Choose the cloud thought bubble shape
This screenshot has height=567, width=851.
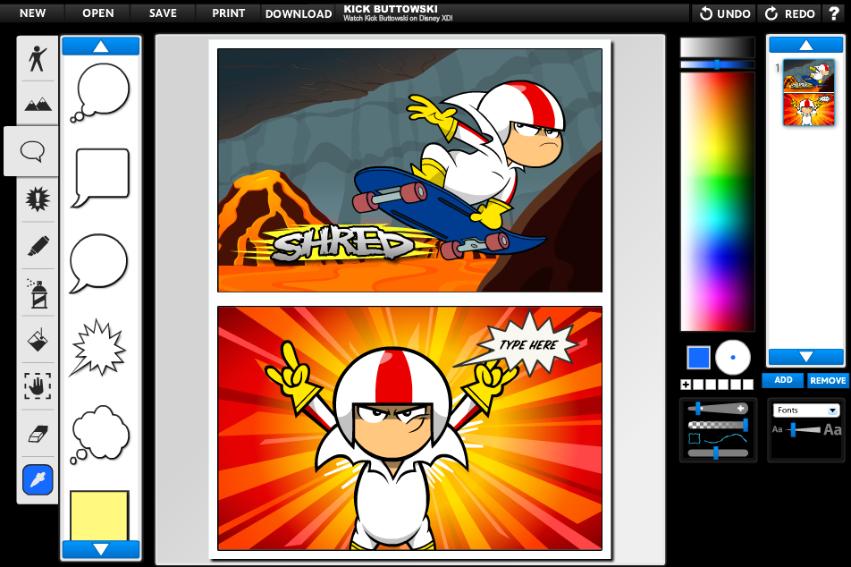coord(100,435)
